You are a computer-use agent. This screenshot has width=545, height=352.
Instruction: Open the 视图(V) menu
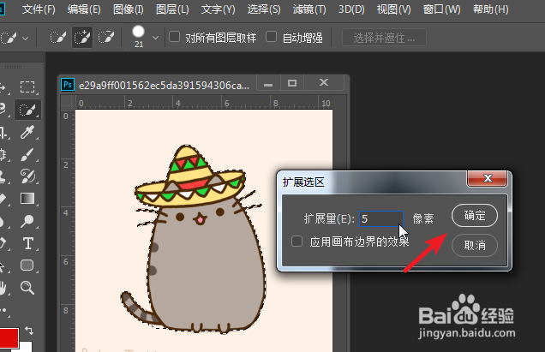394,9
